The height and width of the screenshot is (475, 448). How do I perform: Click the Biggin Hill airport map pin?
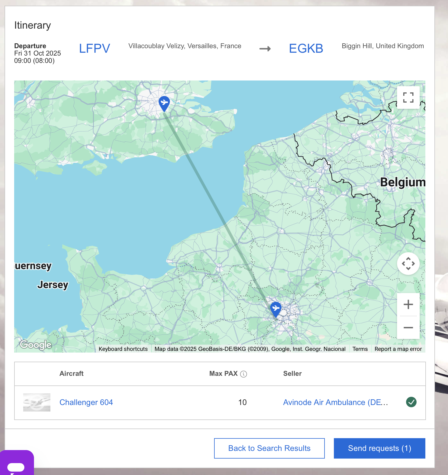pyautogui.click(x=164, y=103)
